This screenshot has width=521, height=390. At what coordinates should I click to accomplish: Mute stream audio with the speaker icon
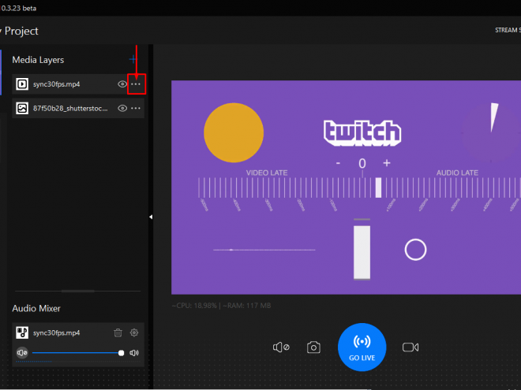click(281, 347)
